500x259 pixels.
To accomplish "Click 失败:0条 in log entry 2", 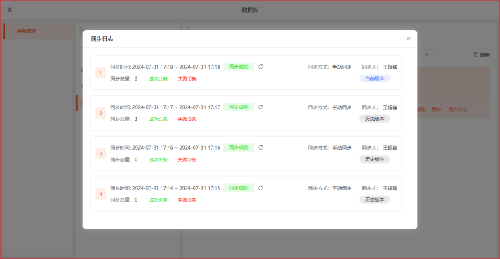I will tap(187, 119).
